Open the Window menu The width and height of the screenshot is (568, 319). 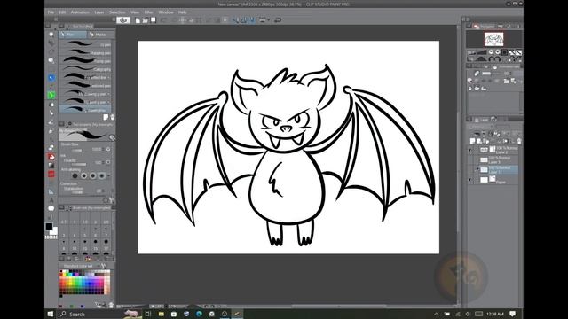(x=166, y=12)
